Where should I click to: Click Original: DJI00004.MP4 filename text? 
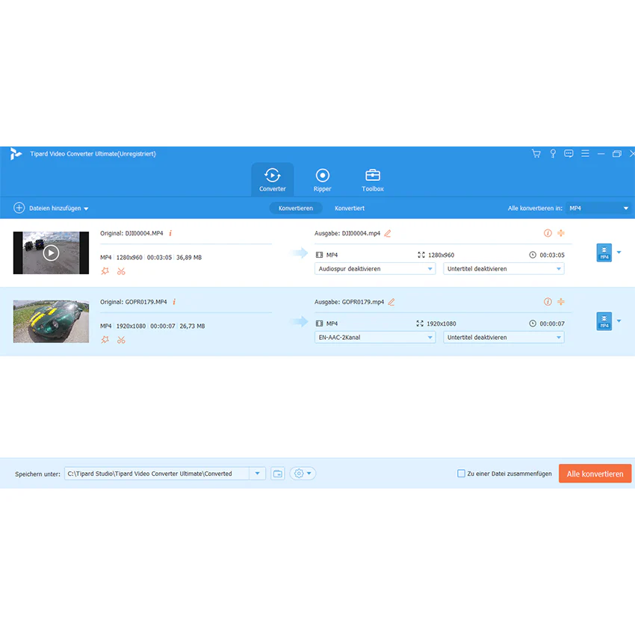131,233
